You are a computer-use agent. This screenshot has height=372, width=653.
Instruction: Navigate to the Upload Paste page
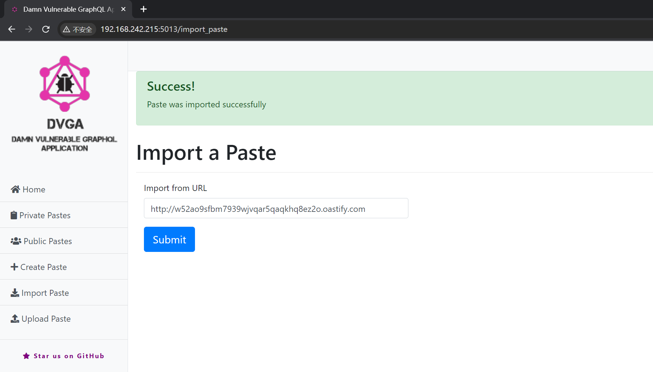tap(46, 319)
